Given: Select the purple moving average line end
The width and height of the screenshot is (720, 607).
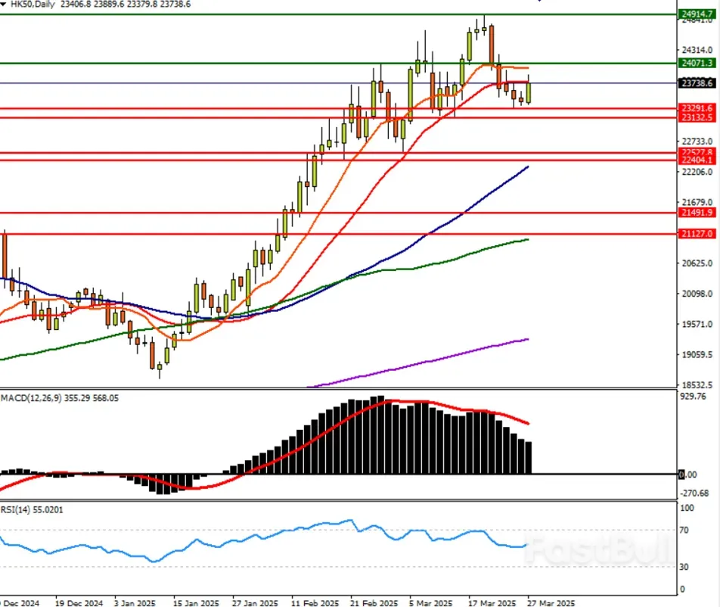Looking at the screenshot, I should tap(526, 339).
